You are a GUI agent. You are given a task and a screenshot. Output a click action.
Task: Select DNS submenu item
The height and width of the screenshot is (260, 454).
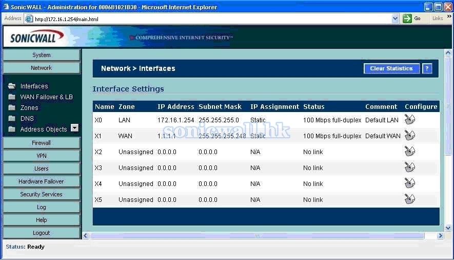pyautogui.click(x=27, y=119)
